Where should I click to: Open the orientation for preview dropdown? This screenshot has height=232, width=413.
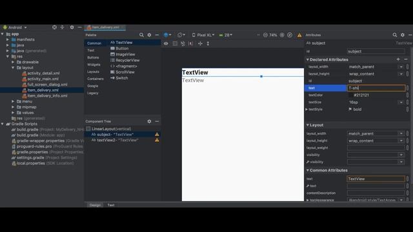pyautogui.click(x=181, y=35)
